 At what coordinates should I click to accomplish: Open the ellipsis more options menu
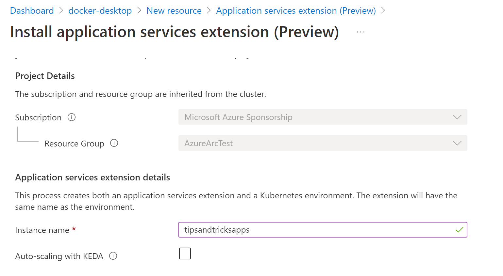click(x=360, y=32)
